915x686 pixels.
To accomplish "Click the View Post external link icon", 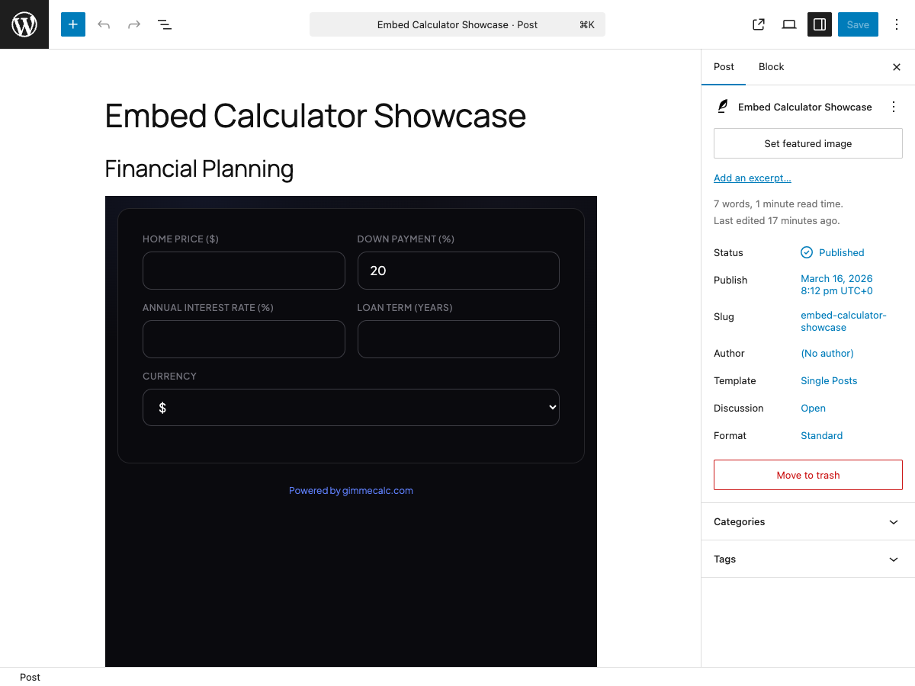I will click(x=758, y=24).
